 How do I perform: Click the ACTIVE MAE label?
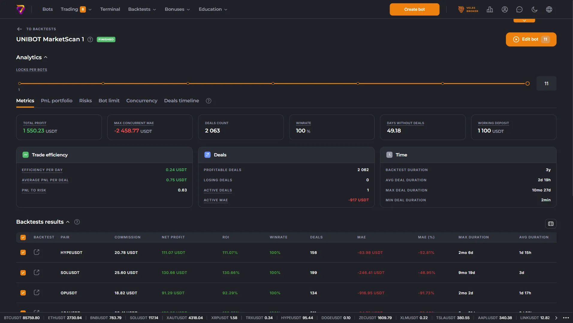click(x=216, y=200)
